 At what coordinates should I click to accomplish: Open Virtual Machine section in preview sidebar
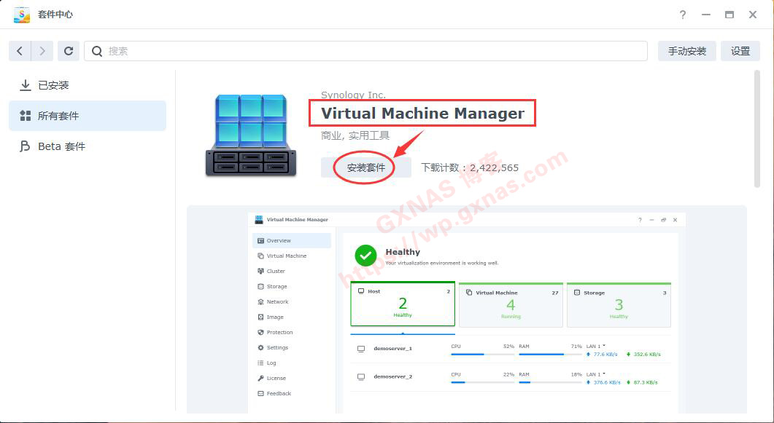pos(287,256)
